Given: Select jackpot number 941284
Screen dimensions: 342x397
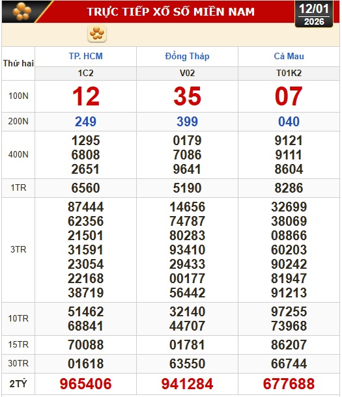Looking at the screenshot, I should (x=187, y=384).
